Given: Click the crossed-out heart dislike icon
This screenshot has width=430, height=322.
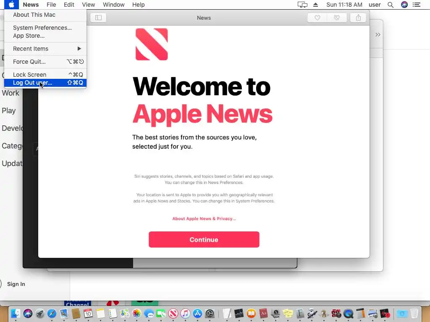Looking at the screenshot, I should pos(337,18).
